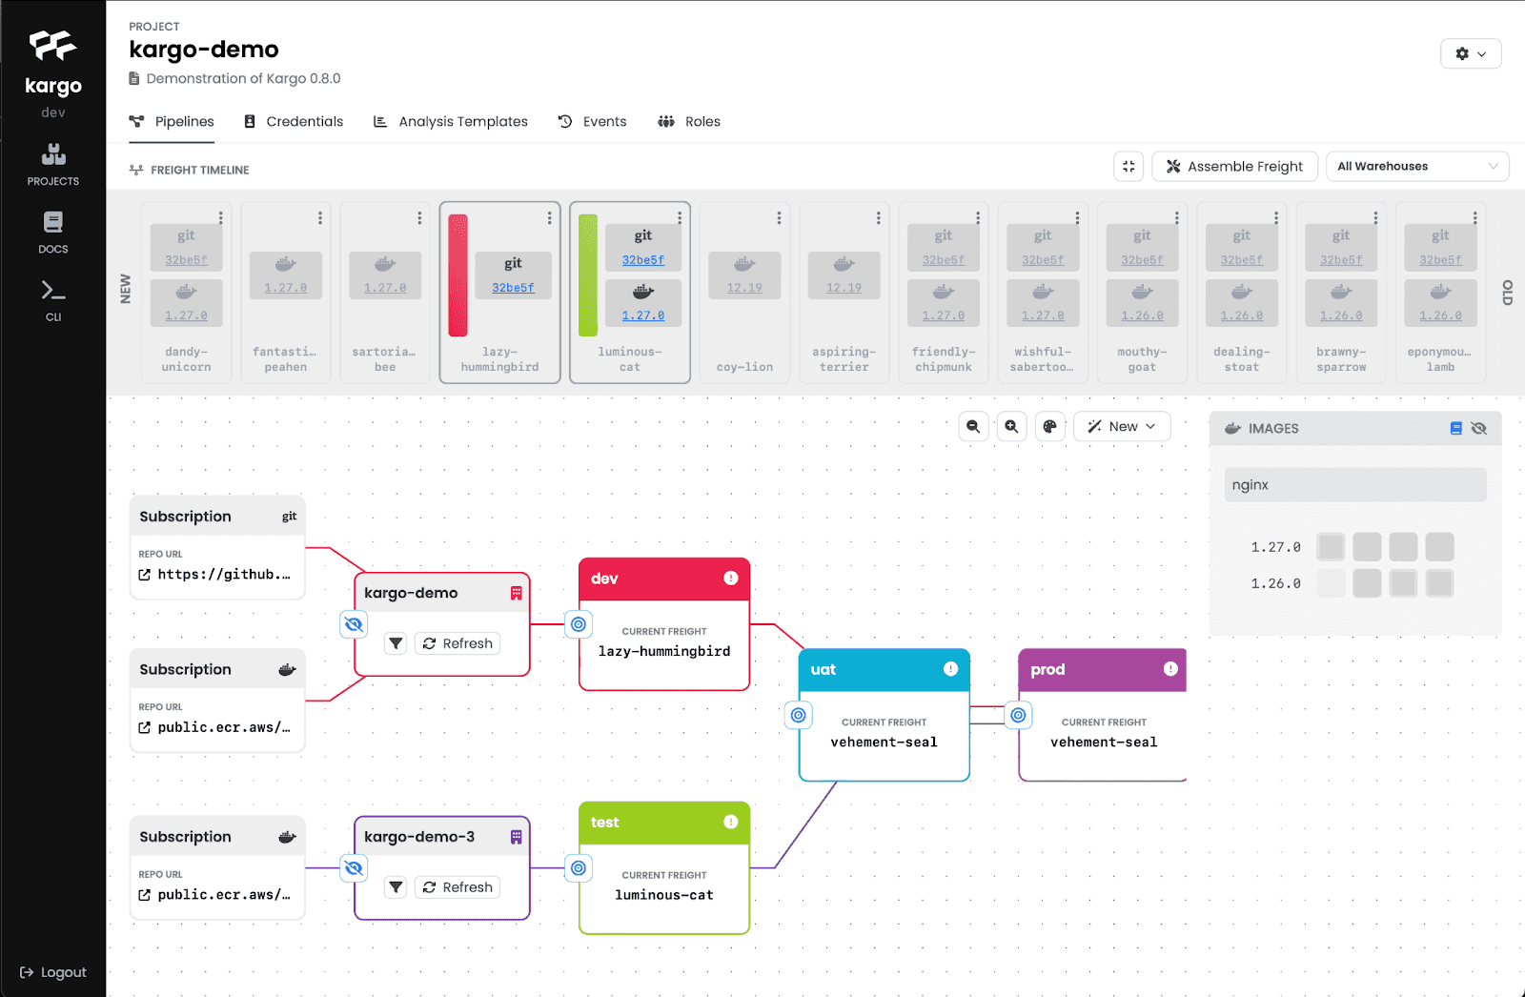Click the red bar on lazy-hummingbird freight
The width and height of the screenshot is (1525, 997).
coord(457,275)
